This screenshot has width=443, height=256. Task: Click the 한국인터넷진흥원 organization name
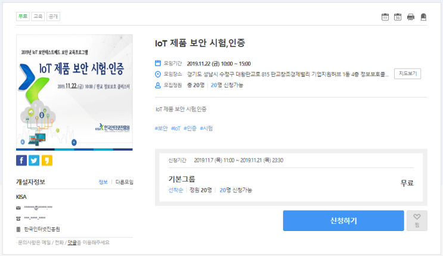tap(42, 229)
